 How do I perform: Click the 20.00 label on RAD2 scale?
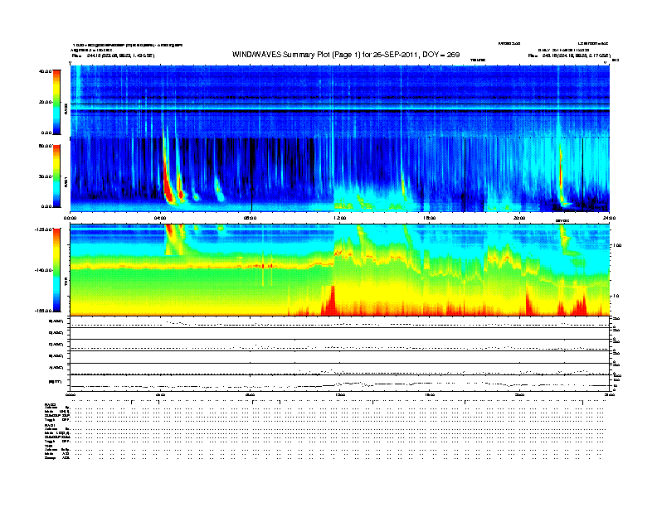click(x=45, y=102)
